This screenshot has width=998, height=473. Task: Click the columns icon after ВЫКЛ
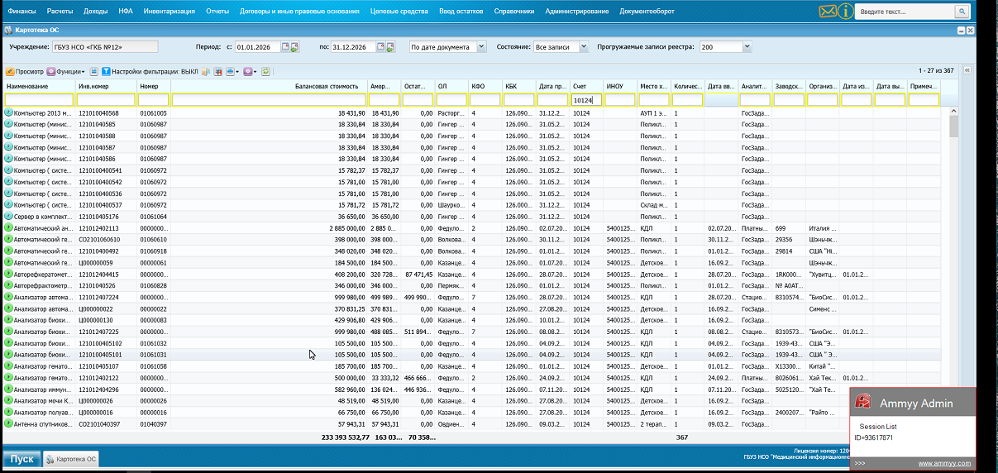[205, 72]
